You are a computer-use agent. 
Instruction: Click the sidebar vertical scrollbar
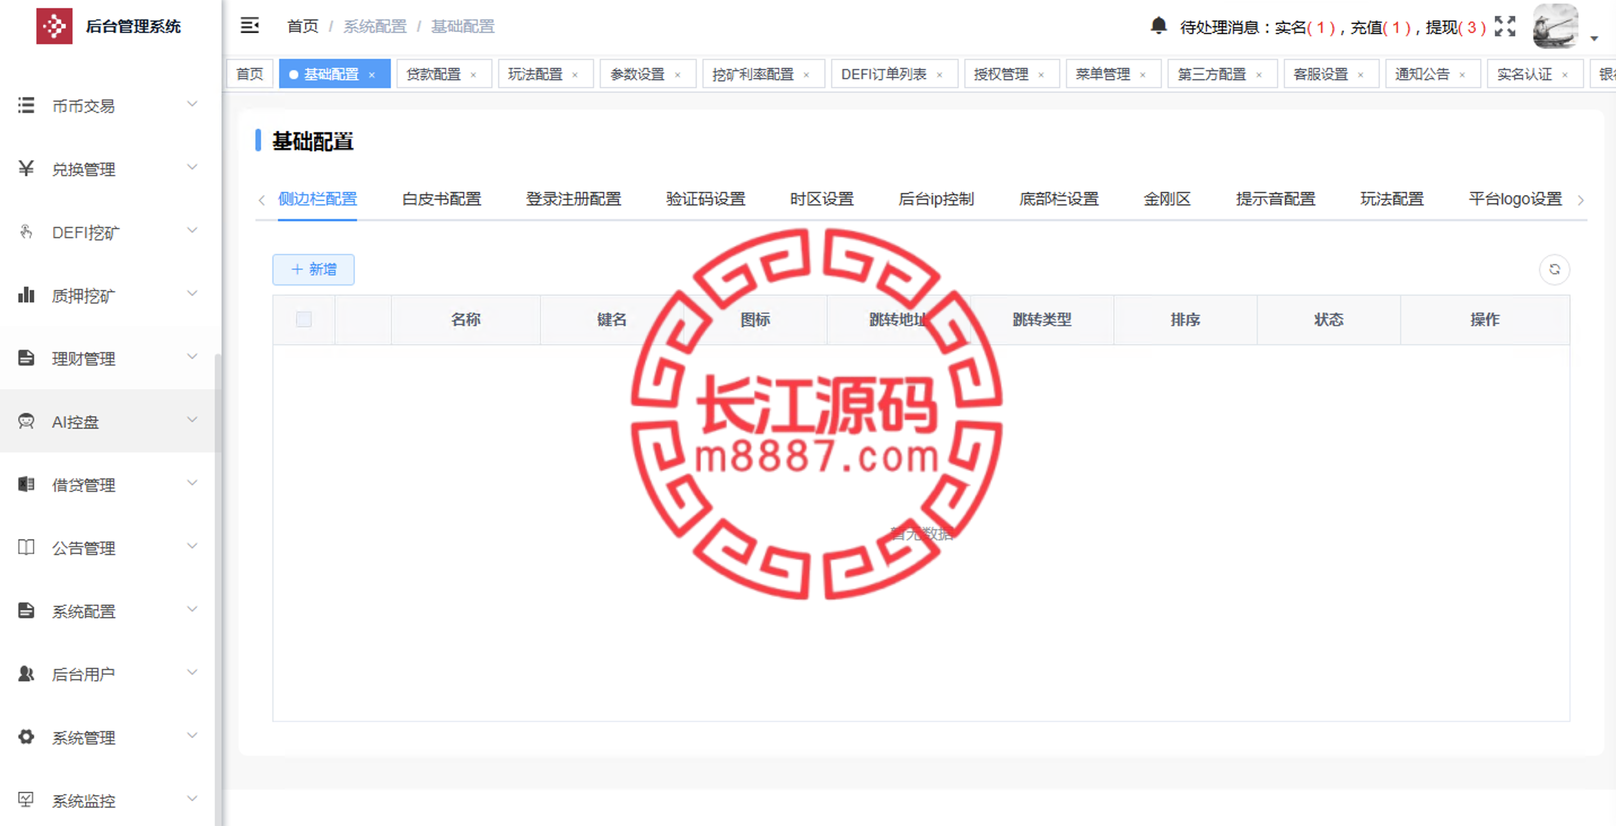coord(218,589)
